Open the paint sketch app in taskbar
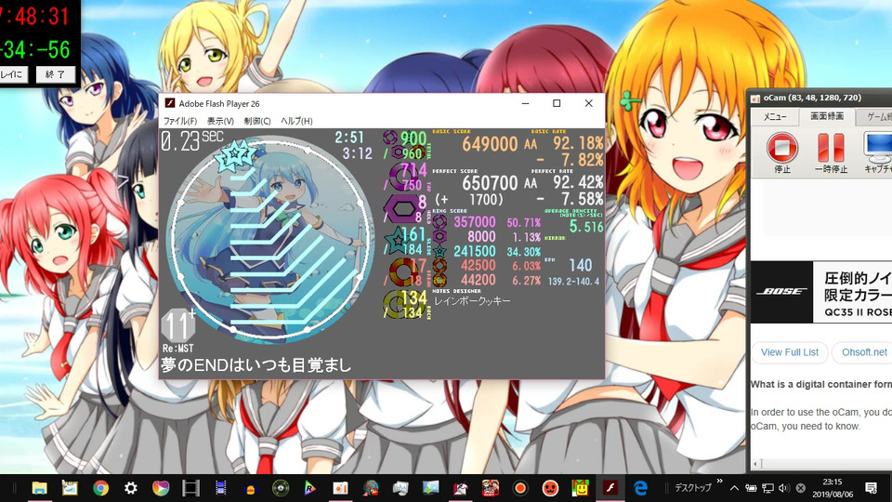The width and height of the screenshot is (892, 502). click(x=460, y=488)
